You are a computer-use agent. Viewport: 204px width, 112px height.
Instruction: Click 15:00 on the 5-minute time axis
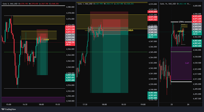tap(9, 104)
